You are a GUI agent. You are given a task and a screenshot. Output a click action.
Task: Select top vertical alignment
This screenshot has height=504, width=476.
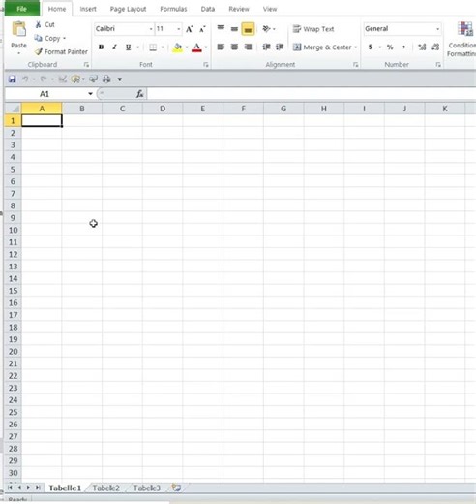[221, 29]
